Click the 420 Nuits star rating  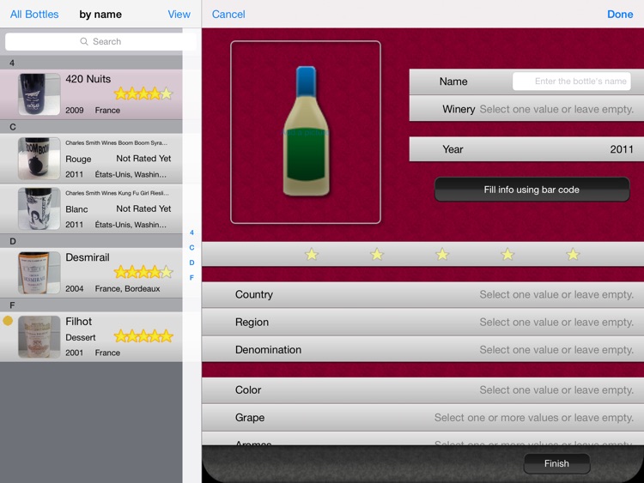[x=143, y=94]
